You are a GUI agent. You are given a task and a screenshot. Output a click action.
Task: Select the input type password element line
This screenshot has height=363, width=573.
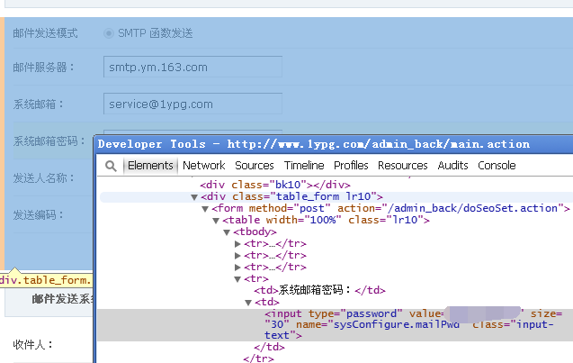pyautogui.click(x=336, y=325)
